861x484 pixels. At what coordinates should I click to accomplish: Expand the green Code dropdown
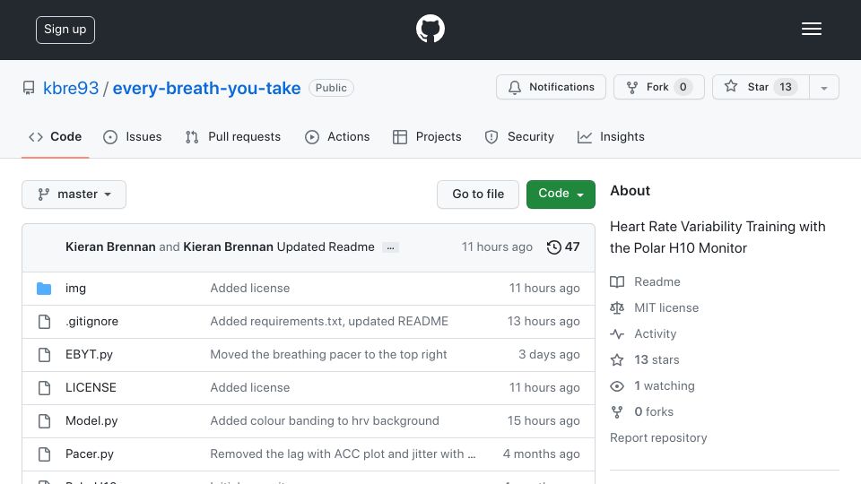pos(561,194)
